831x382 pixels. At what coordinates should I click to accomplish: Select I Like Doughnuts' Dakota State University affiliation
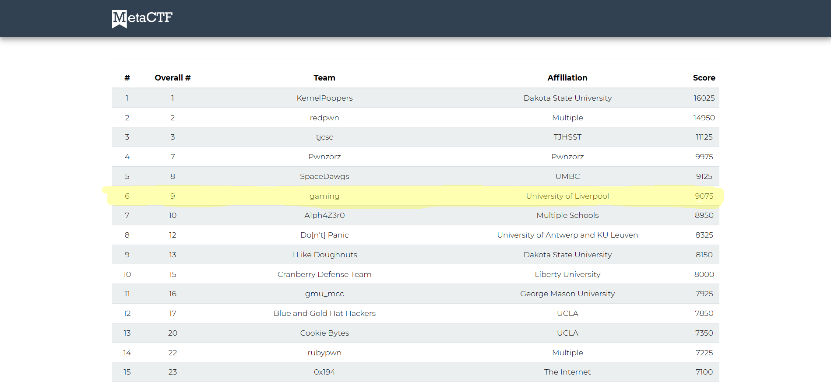567,255
